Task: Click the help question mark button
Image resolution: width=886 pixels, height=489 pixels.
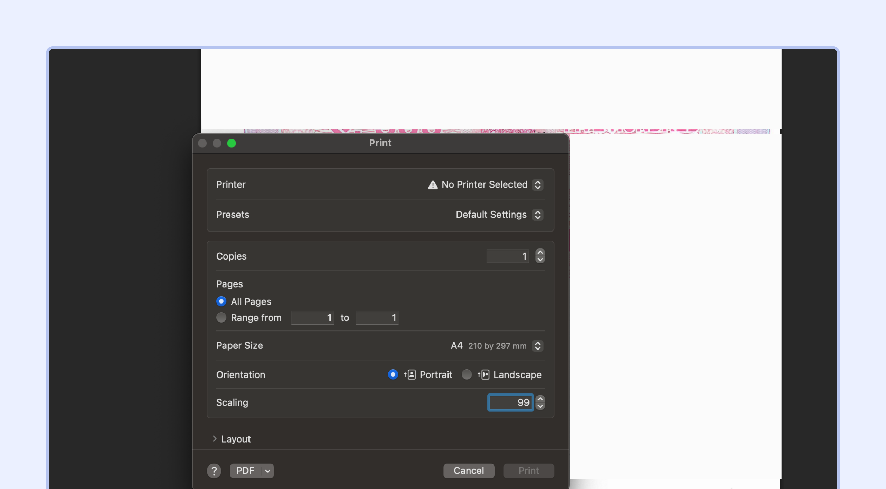Action: [x=214, y=471]
